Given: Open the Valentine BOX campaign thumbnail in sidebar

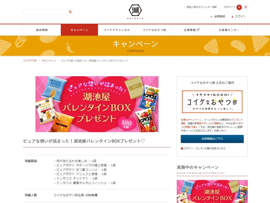Looking at the screenshot, I should [x=212, y=191].
